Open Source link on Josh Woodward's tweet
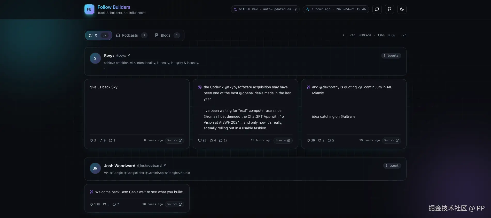This screenshot has width=491, height=218. pyautogui.click(x=174, y=204)
